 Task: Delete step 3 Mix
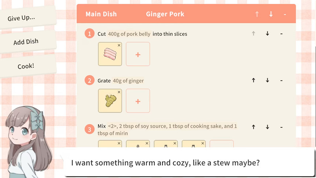[x=281, y=127]
